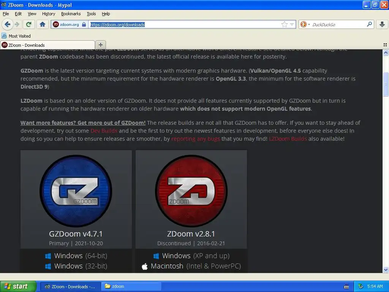Click 'Want more features? Get more out of GZDoom!'
Screen dimensions: 389x292
click(x=83, y=123)
